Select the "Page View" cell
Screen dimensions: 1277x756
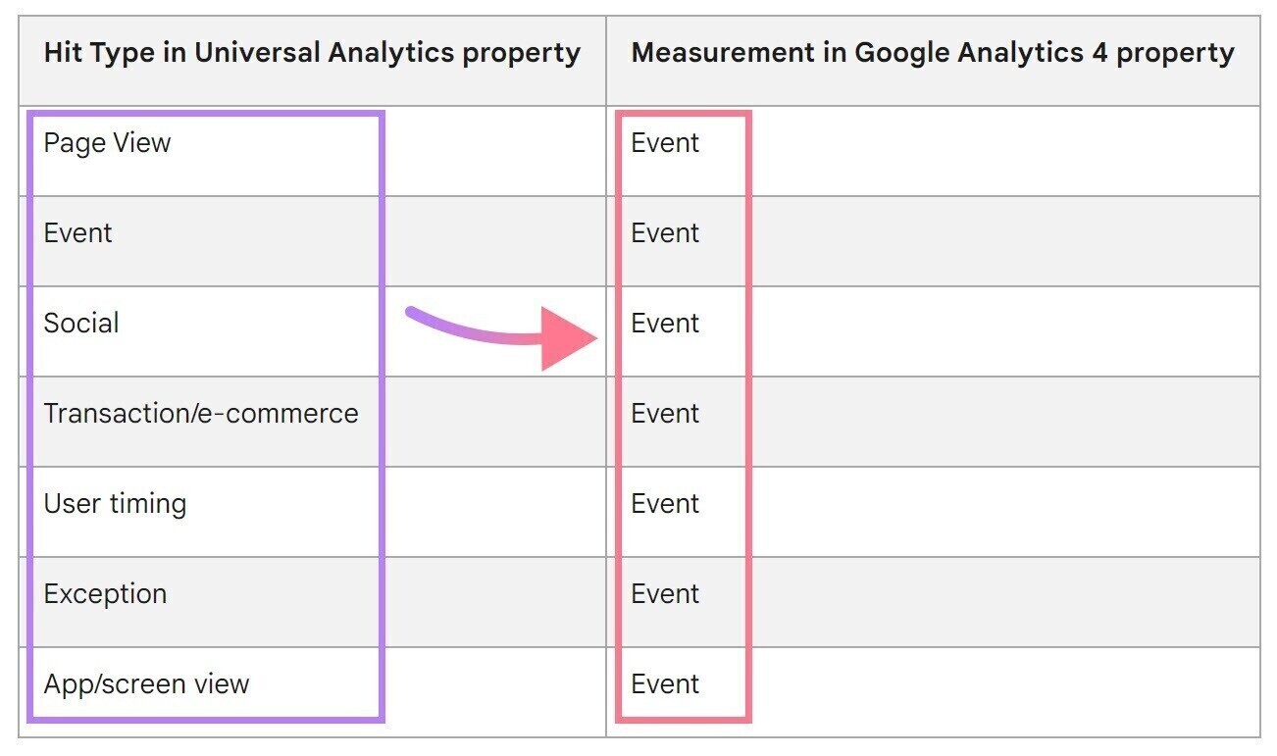point(108,143)
